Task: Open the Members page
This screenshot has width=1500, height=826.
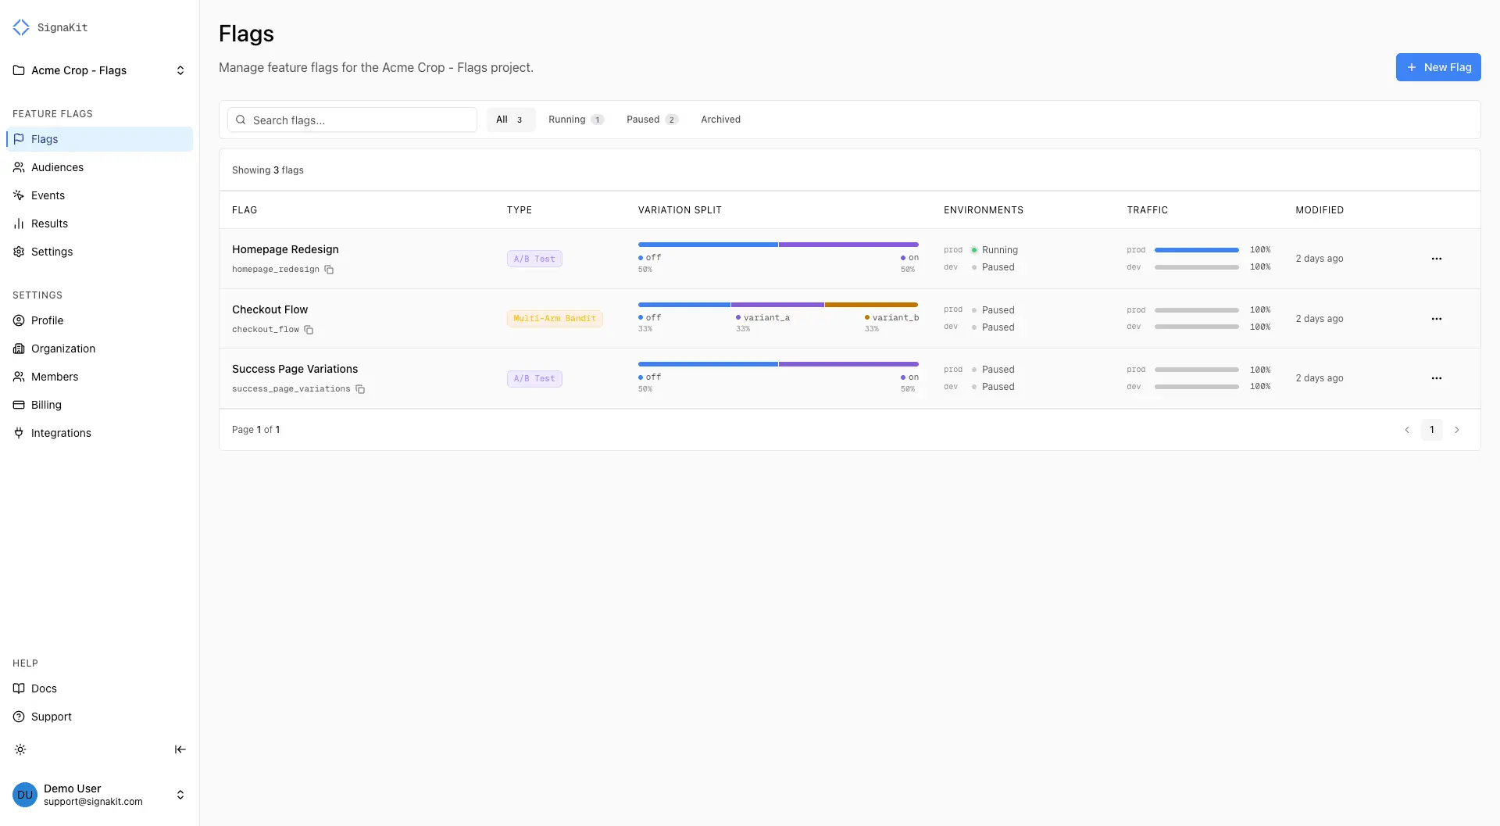Action: [x=99, y=377]
